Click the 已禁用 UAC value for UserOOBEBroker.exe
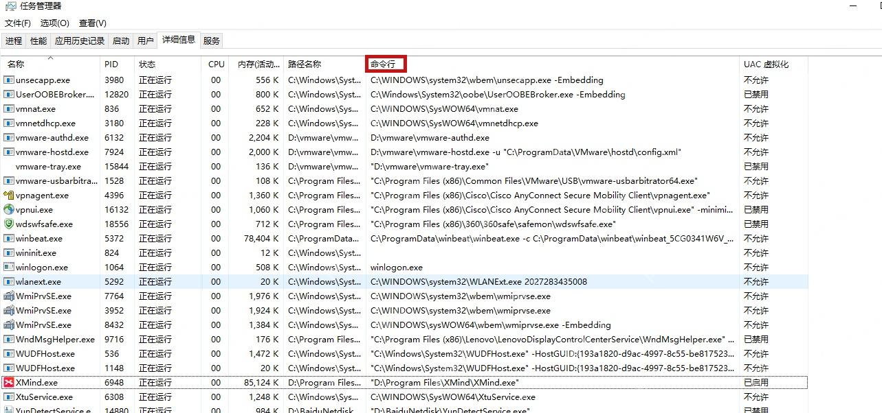Image resolution: width=882 pixels, height=413 pixels. coord(756,95)
